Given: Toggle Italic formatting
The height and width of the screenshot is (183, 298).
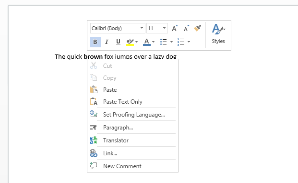Looking at the screenshot, I should [107, 42].
